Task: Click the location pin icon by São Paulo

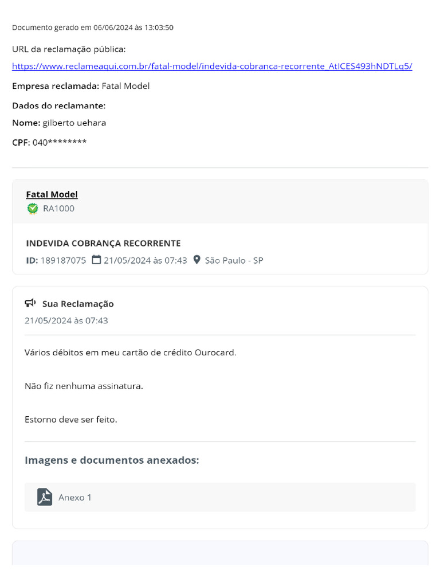Action: tap(197, 260)
